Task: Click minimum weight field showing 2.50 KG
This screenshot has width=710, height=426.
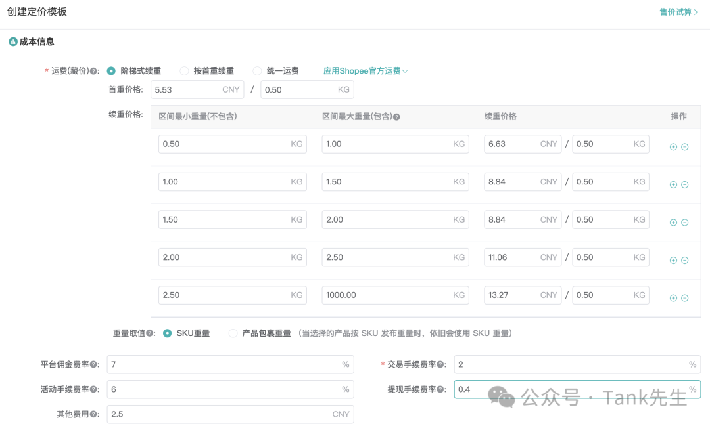Action: (x=233, y=295)
